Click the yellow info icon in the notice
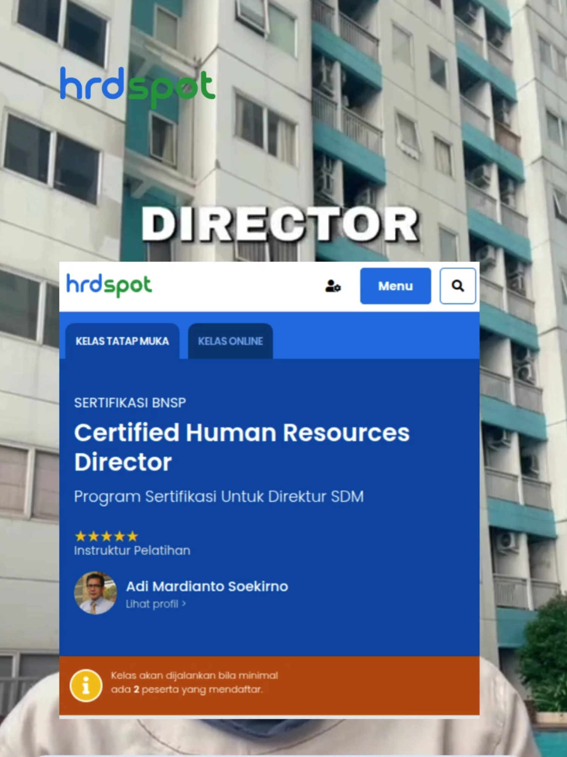 pyautogui.click(x=86, y=685)
